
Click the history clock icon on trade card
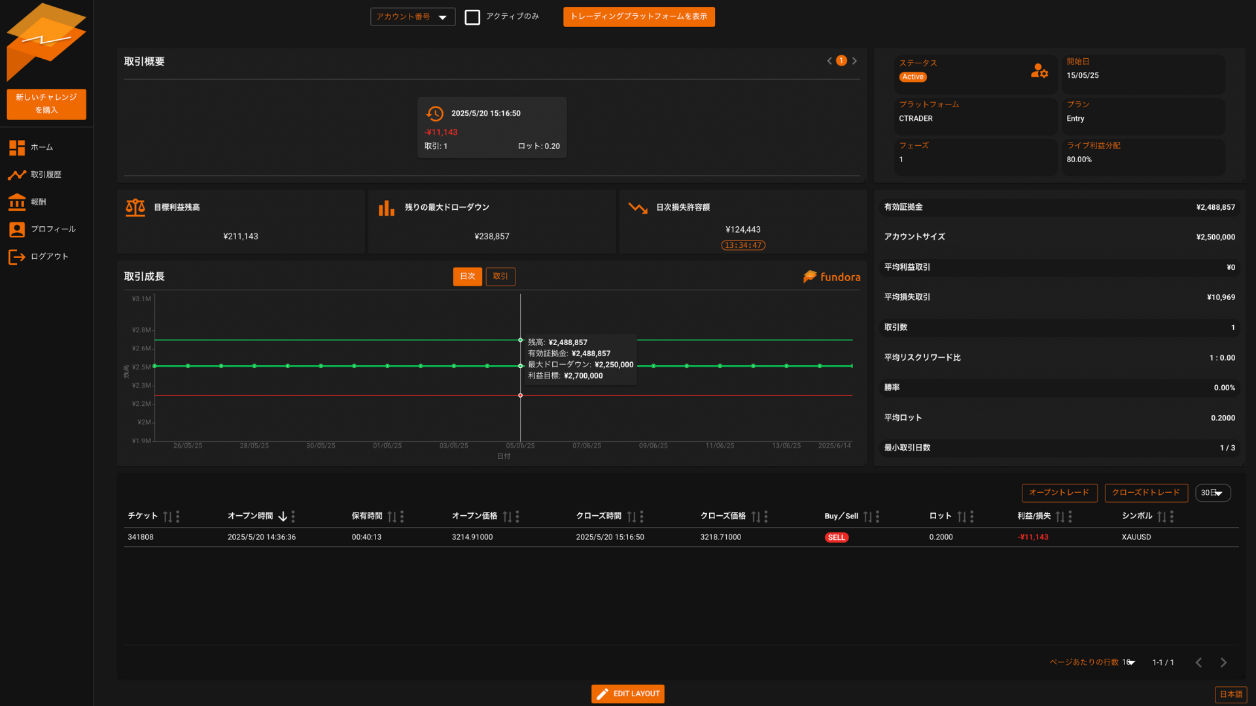[x=434, y=114]
